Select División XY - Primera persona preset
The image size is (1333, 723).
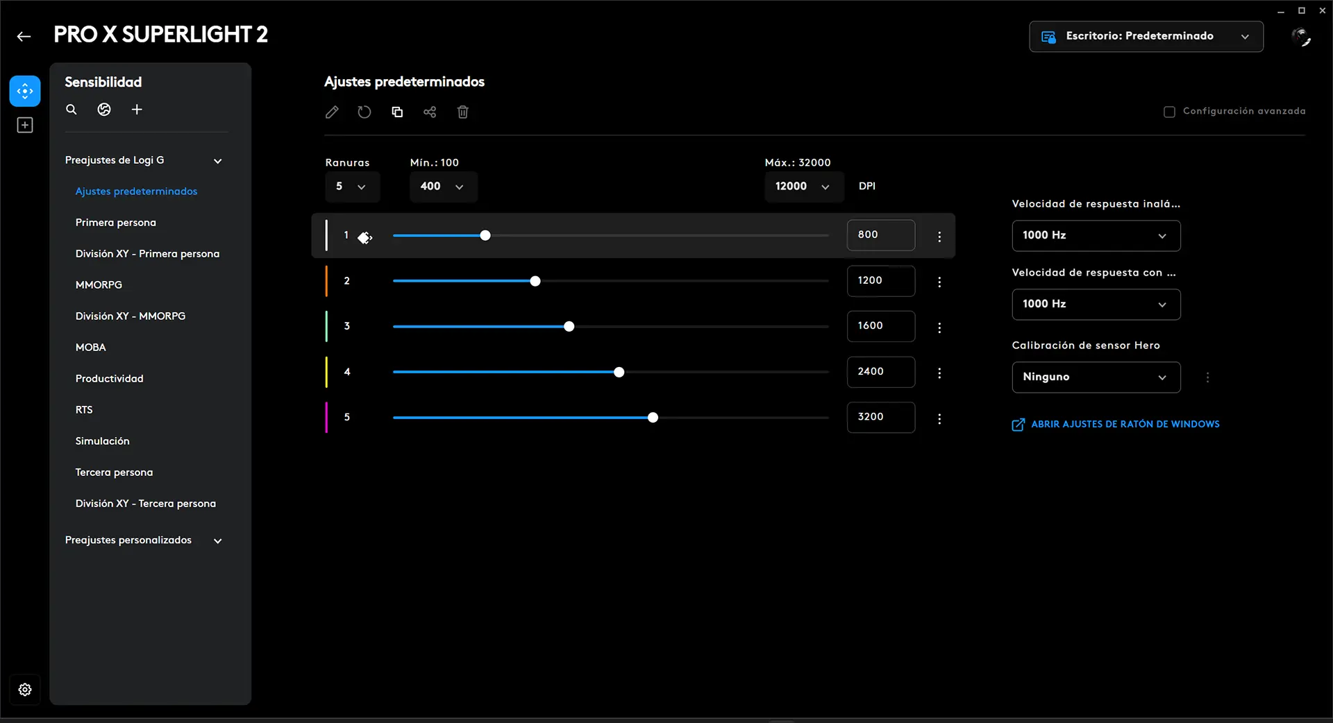click(x=147, y=253)
